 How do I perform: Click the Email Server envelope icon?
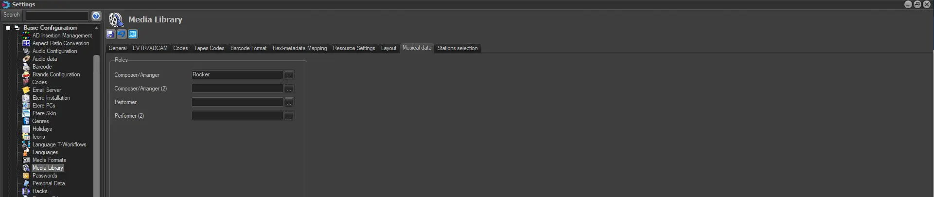[26, 90]
